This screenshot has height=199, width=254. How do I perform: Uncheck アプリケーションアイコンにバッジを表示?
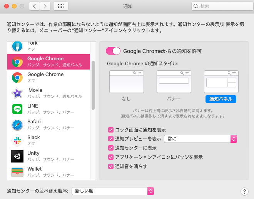(x=111, y=157)
